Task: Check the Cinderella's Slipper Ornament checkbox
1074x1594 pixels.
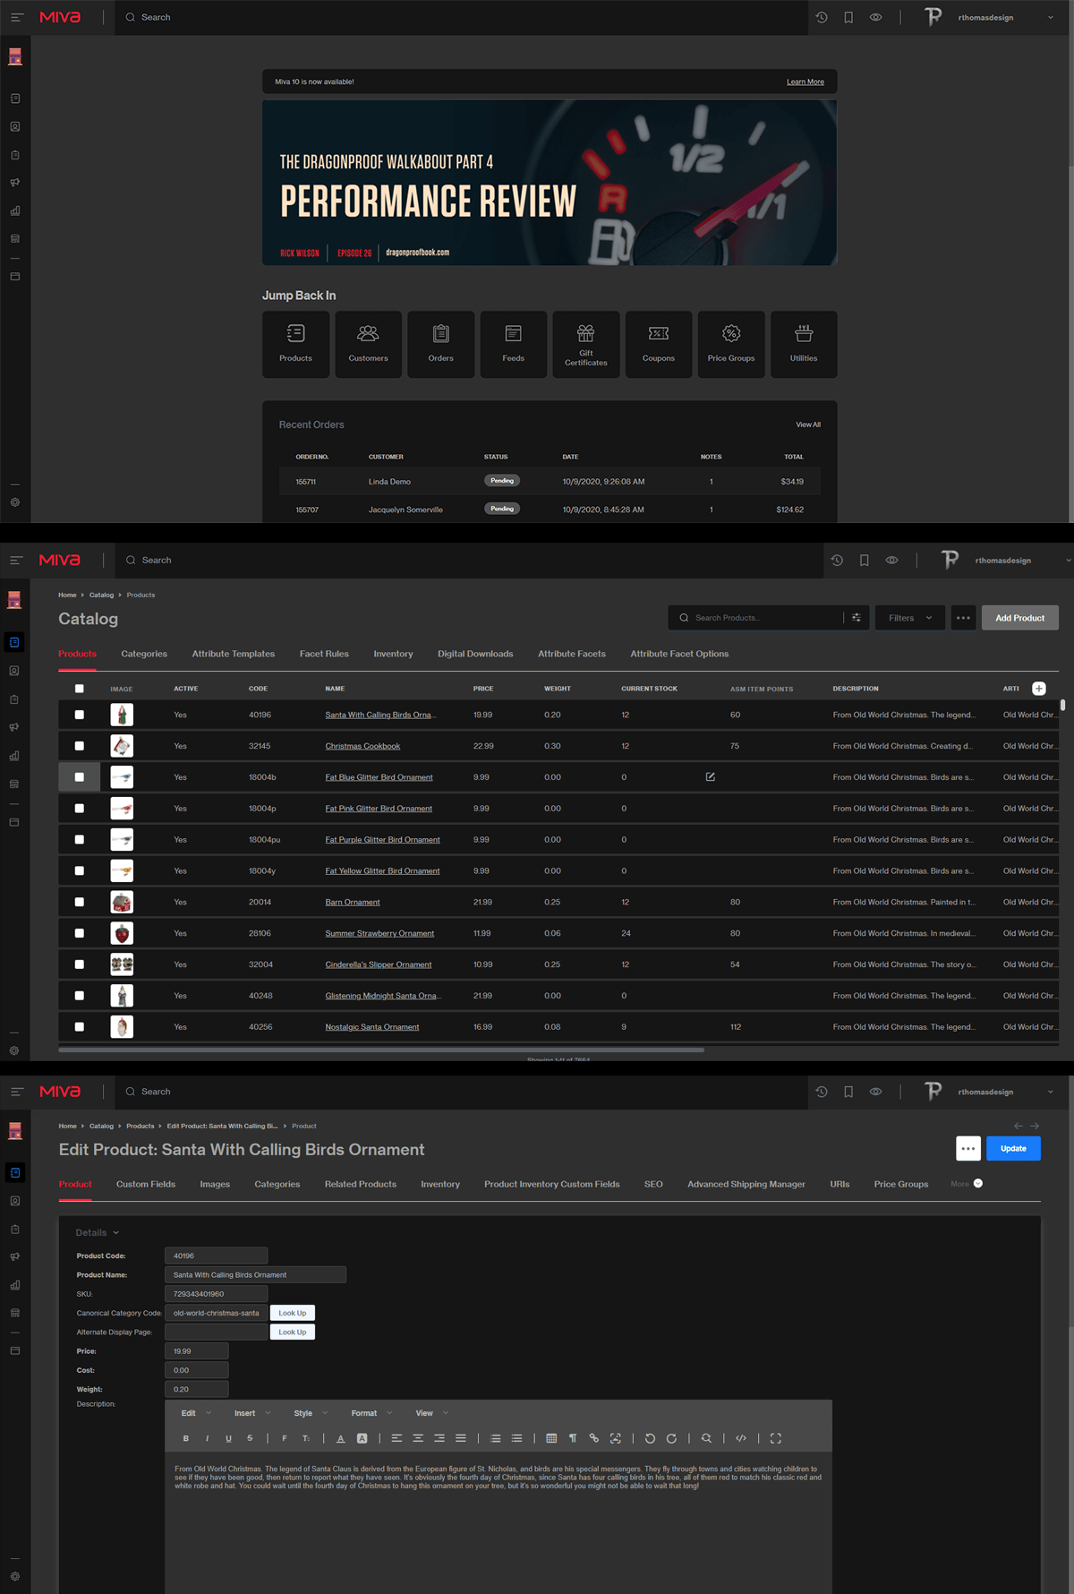Action: pos(80,964)
